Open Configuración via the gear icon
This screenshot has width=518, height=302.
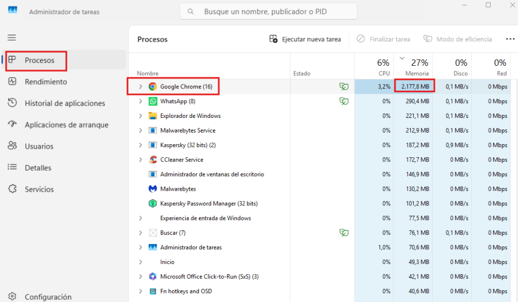(12, 297)
